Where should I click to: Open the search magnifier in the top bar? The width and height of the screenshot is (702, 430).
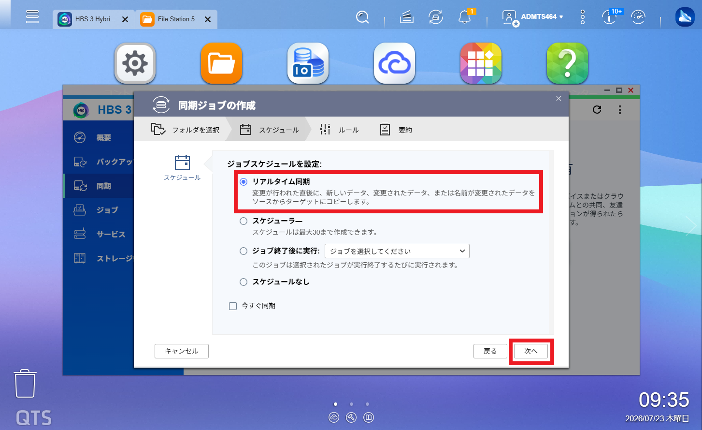(x=362, y=17)
